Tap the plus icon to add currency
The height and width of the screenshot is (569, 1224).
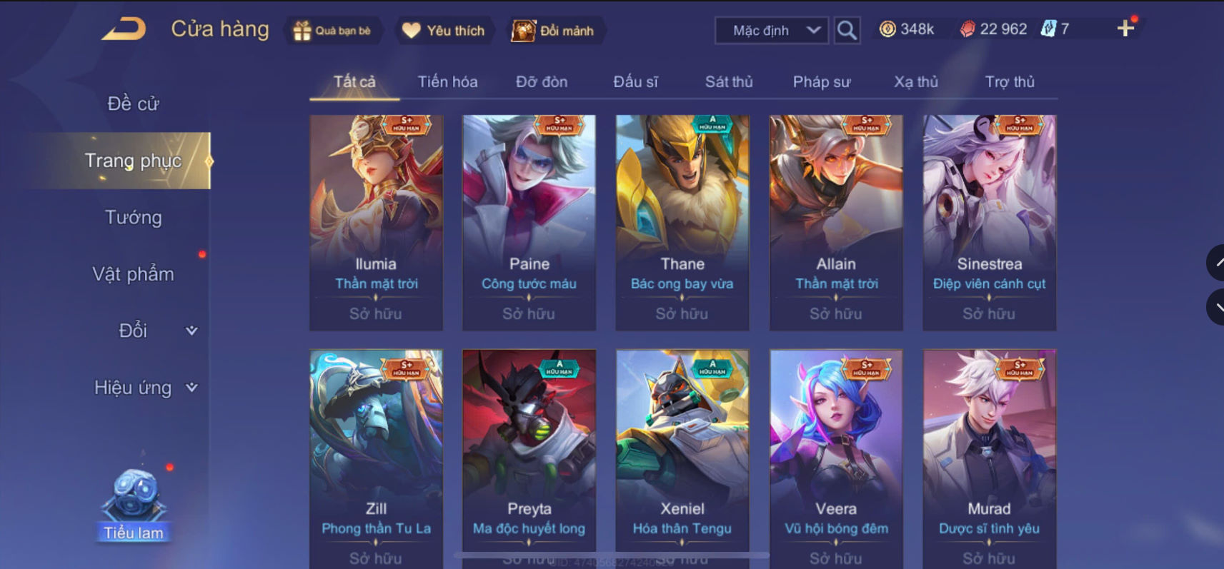click(1125, 29)
